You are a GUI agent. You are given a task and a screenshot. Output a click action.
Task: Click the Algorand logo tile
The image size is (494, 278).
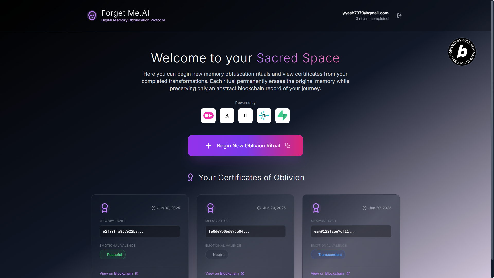tap(227, 116)
